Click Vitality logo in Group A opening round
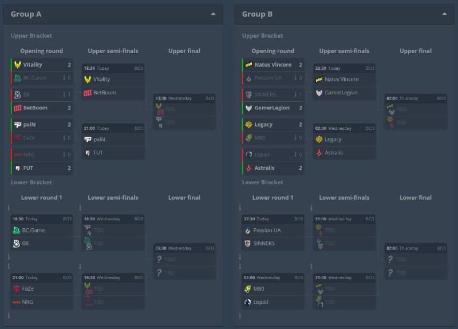The height and width of the screenshot is (329, 458). (18, 65)
